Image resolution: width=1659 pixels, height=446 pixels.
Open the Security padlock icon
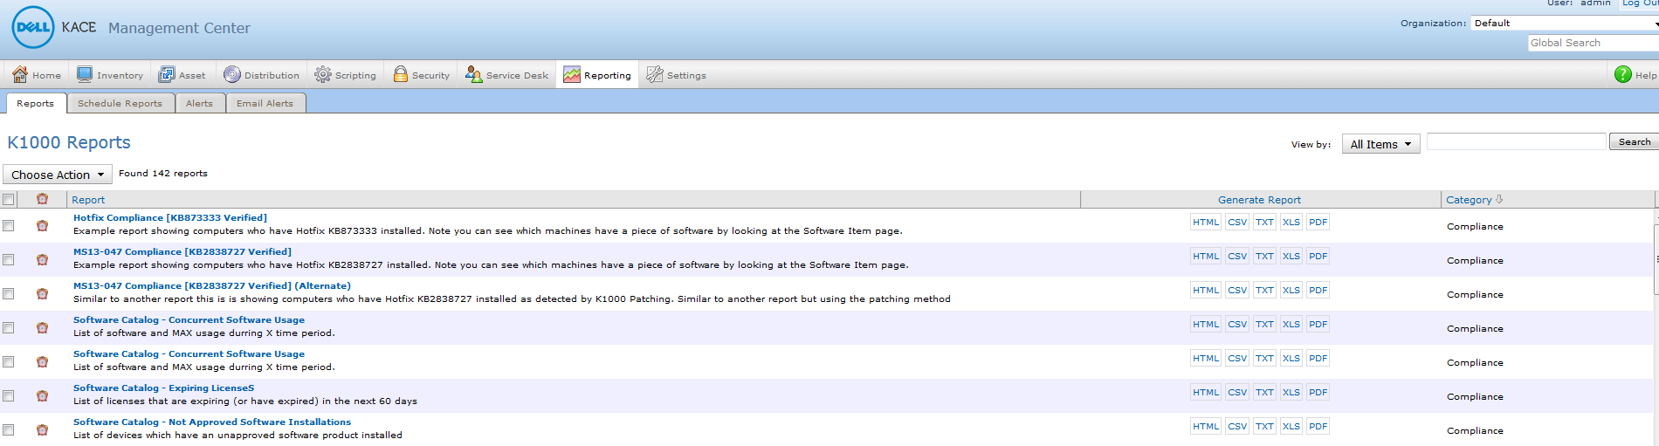[400, 74]
